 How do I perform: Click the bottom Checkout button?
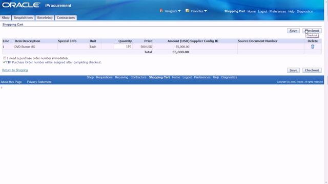click(x=312, y=71)
